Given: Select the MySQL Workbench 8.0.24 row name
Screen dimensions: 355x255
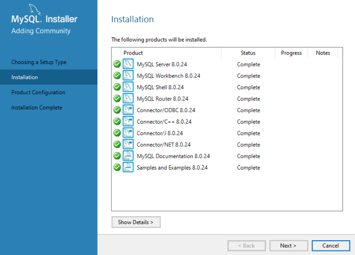Looking at the screenshot, I should (169, 76).
